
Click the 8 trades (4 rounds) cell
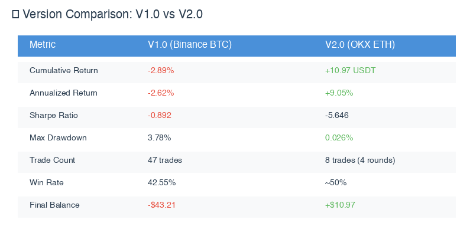(360, 160)
